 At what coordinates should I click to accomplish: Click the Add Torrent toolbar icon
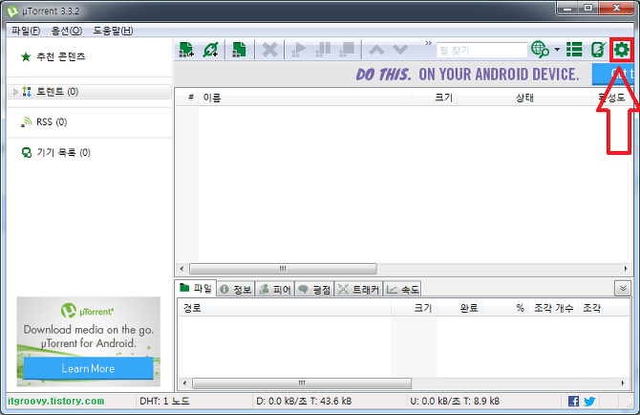[x=186, y=50]
